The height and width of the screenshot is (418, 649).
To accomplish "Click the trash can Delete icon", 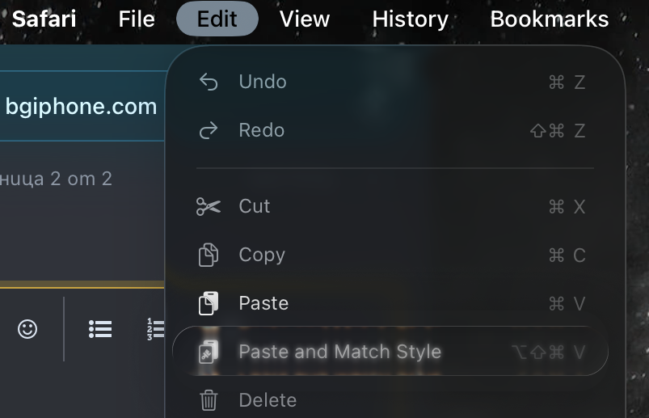I will tap(209, 400).
